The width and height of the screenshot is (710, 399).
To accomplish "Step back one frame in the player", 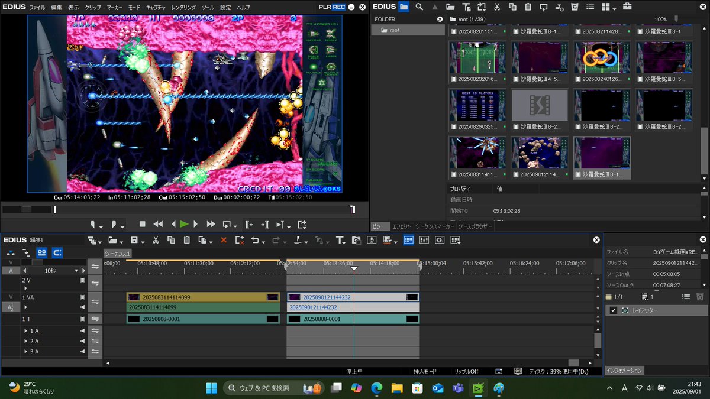I will pos(173,225).
